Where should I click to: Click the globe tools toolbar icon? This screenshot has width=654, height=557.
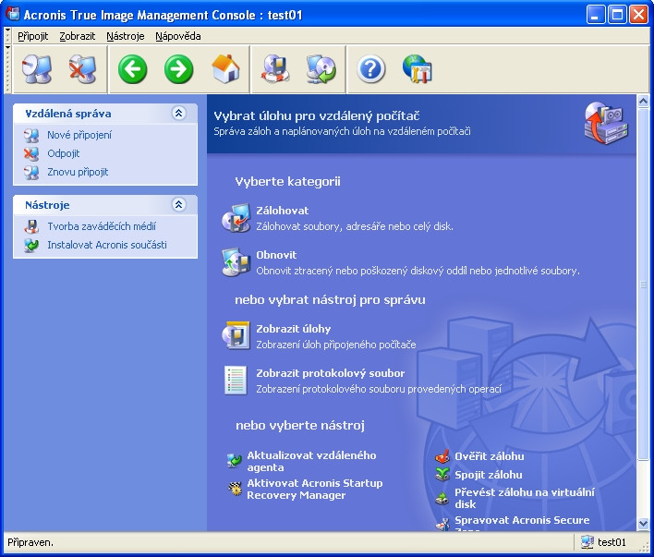tap(418, 69)
